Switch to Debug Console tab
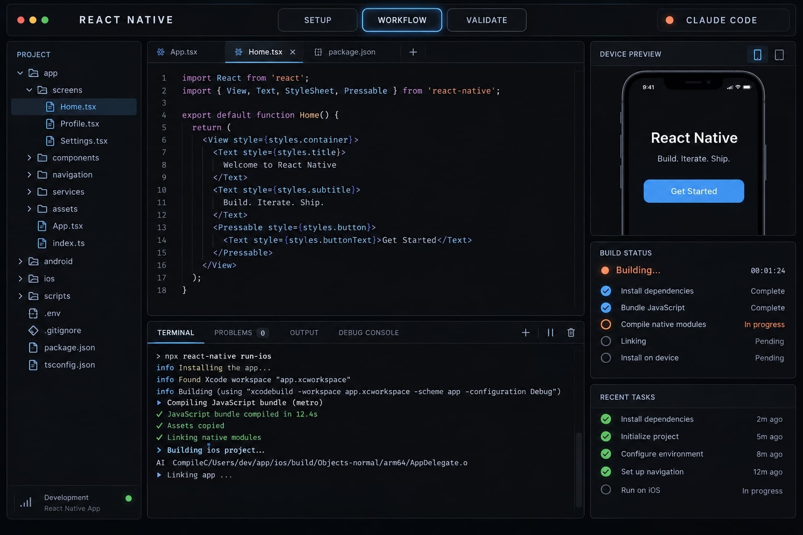This screenshot has height=535, width=803. point(369,333)
